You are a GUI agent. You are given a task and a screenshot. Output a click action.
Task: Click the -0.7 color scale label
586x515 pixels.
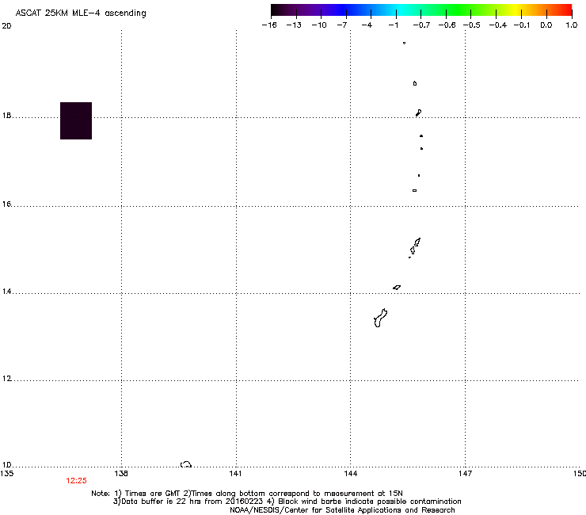pyautogui.click(x=421, y=25)
